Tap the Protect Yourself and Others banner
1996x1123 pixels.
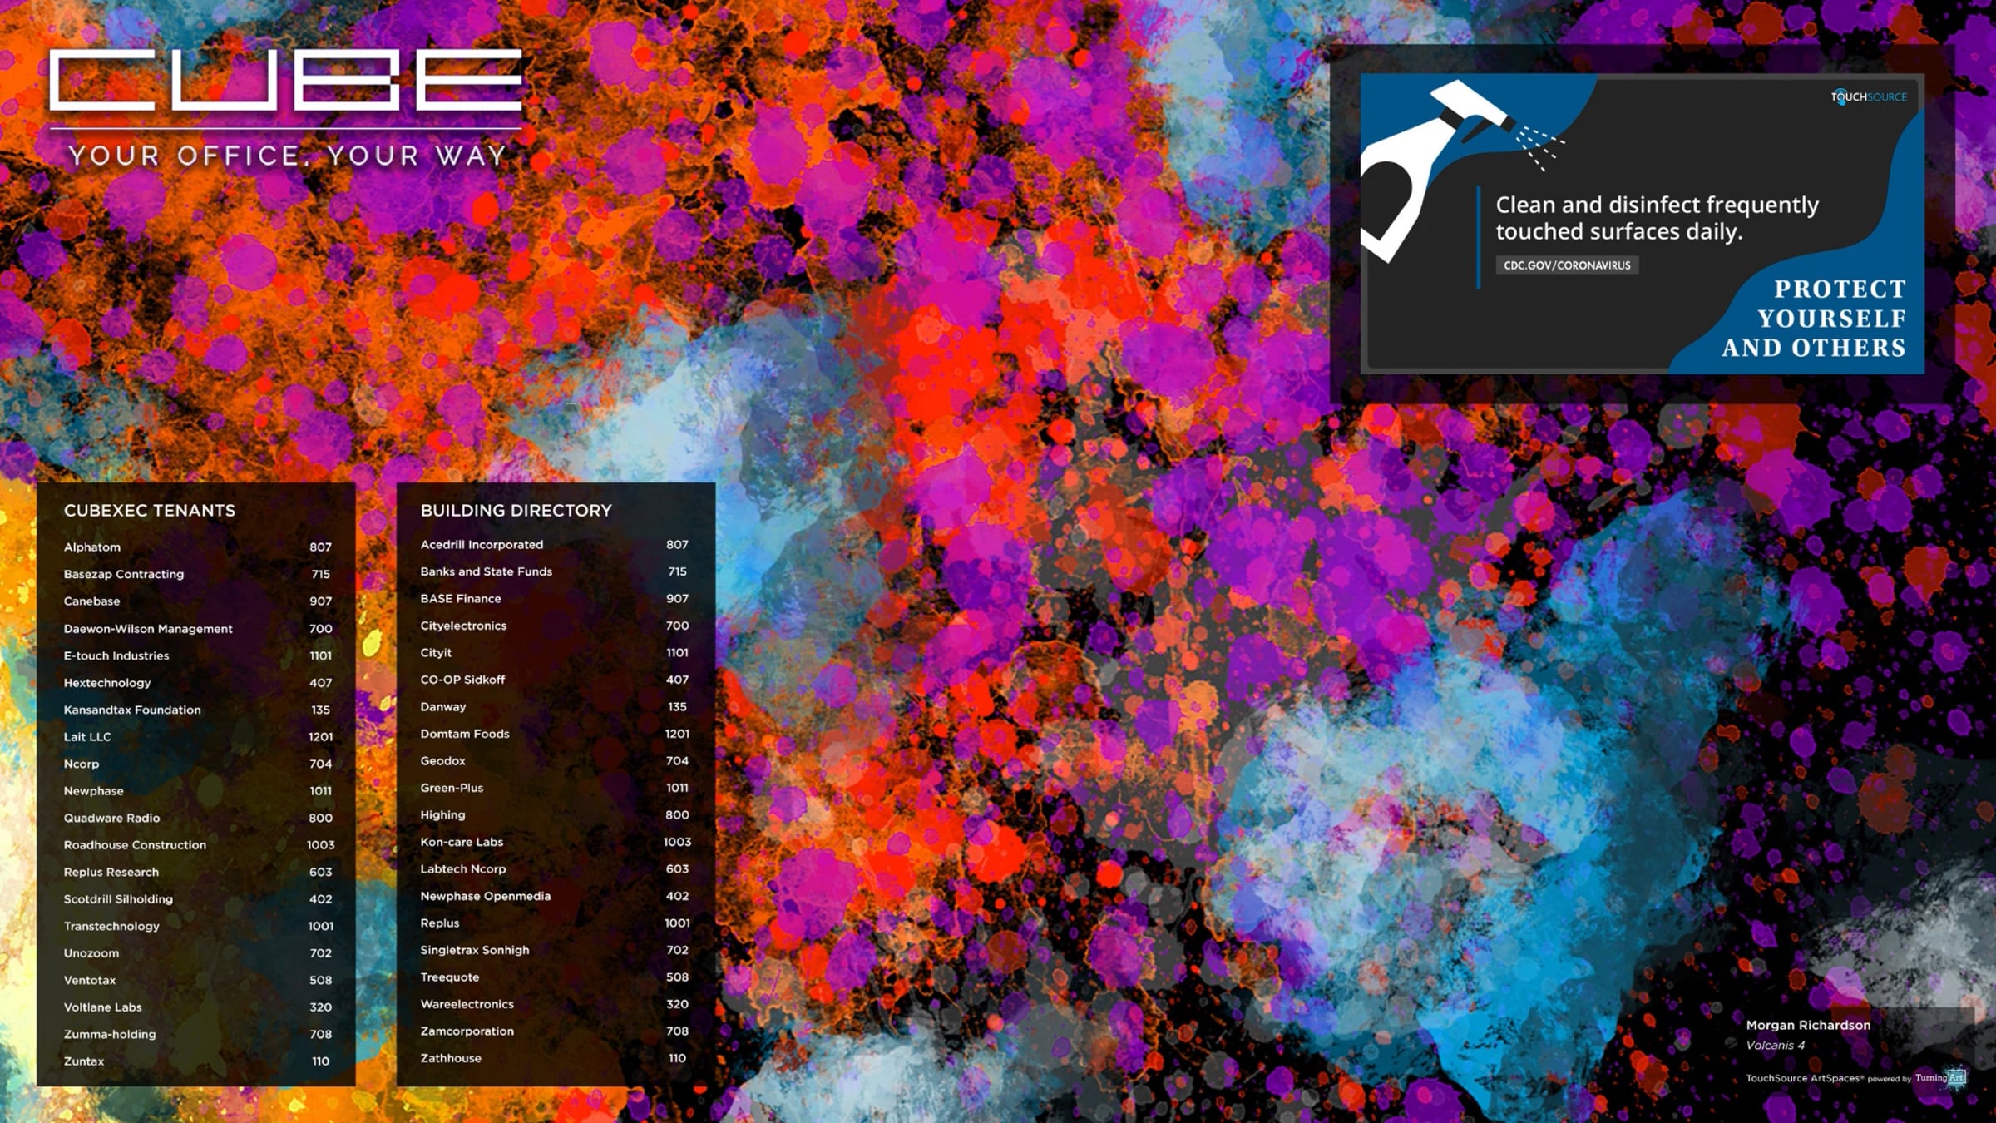tap(1813, 319)
